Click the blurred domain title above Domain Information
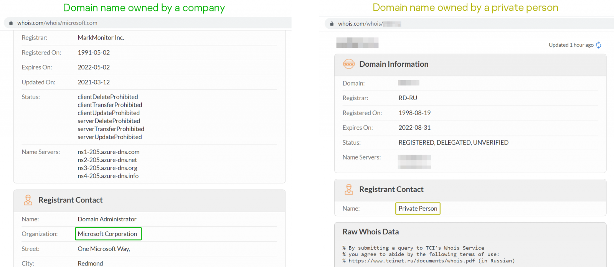The width and height of the screenshot is (614, 267). 357,43
